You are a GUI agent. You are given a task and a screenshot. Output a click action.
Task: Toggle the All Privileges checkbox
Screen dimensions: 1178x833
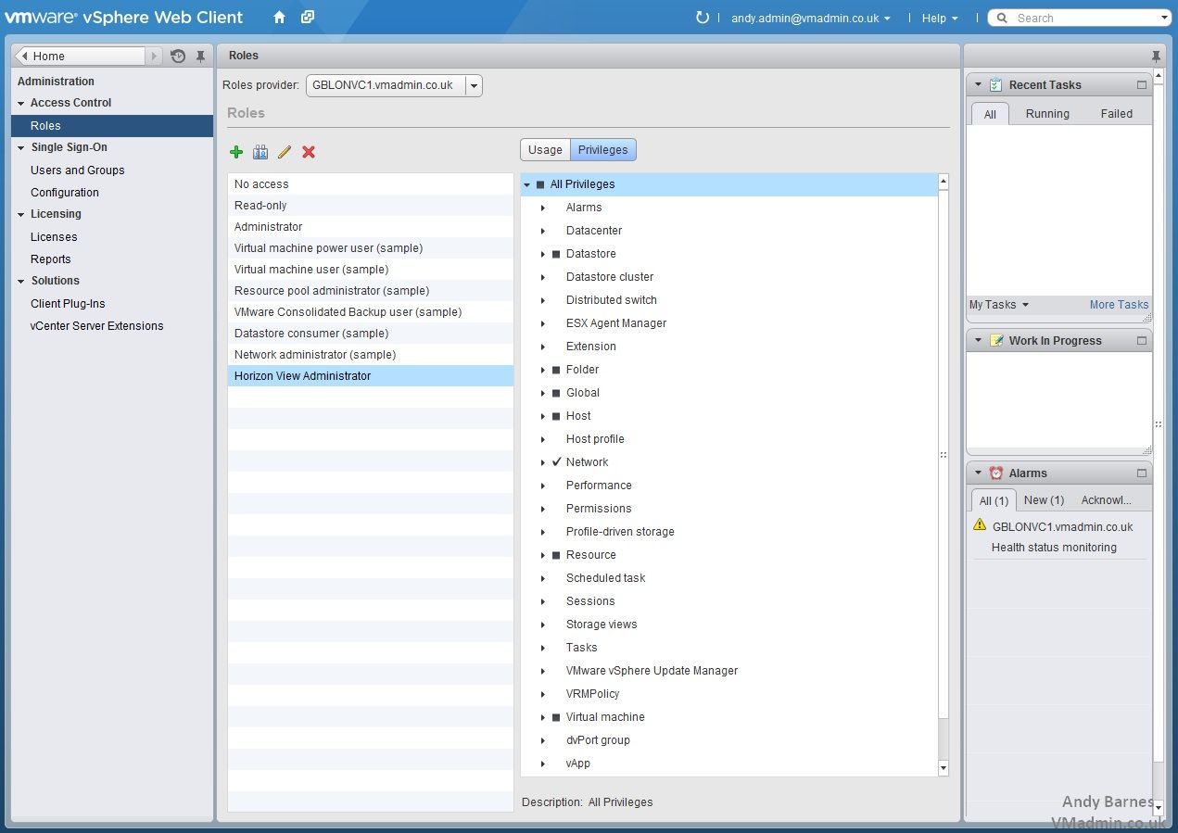(540, 184)
